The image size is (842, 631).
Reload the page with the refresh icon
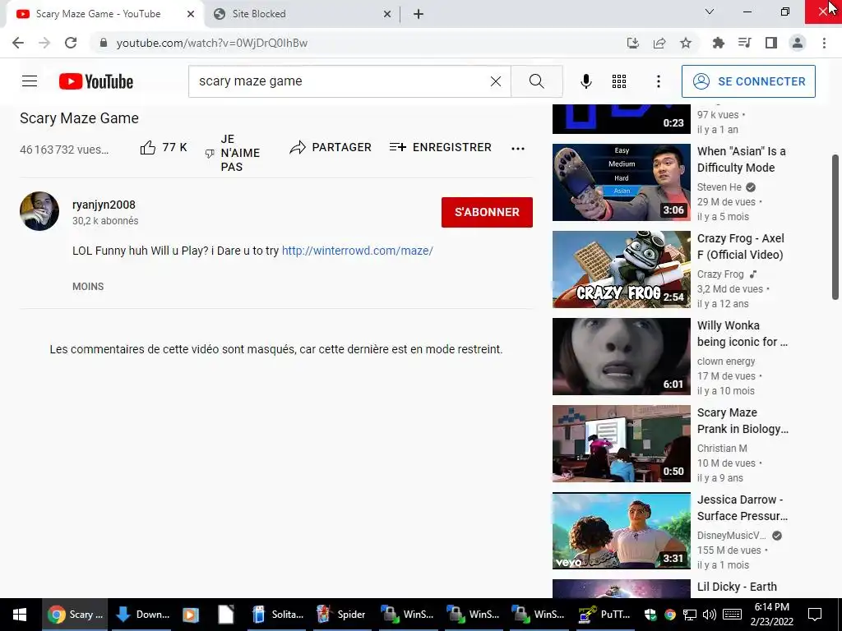(71, 43)
